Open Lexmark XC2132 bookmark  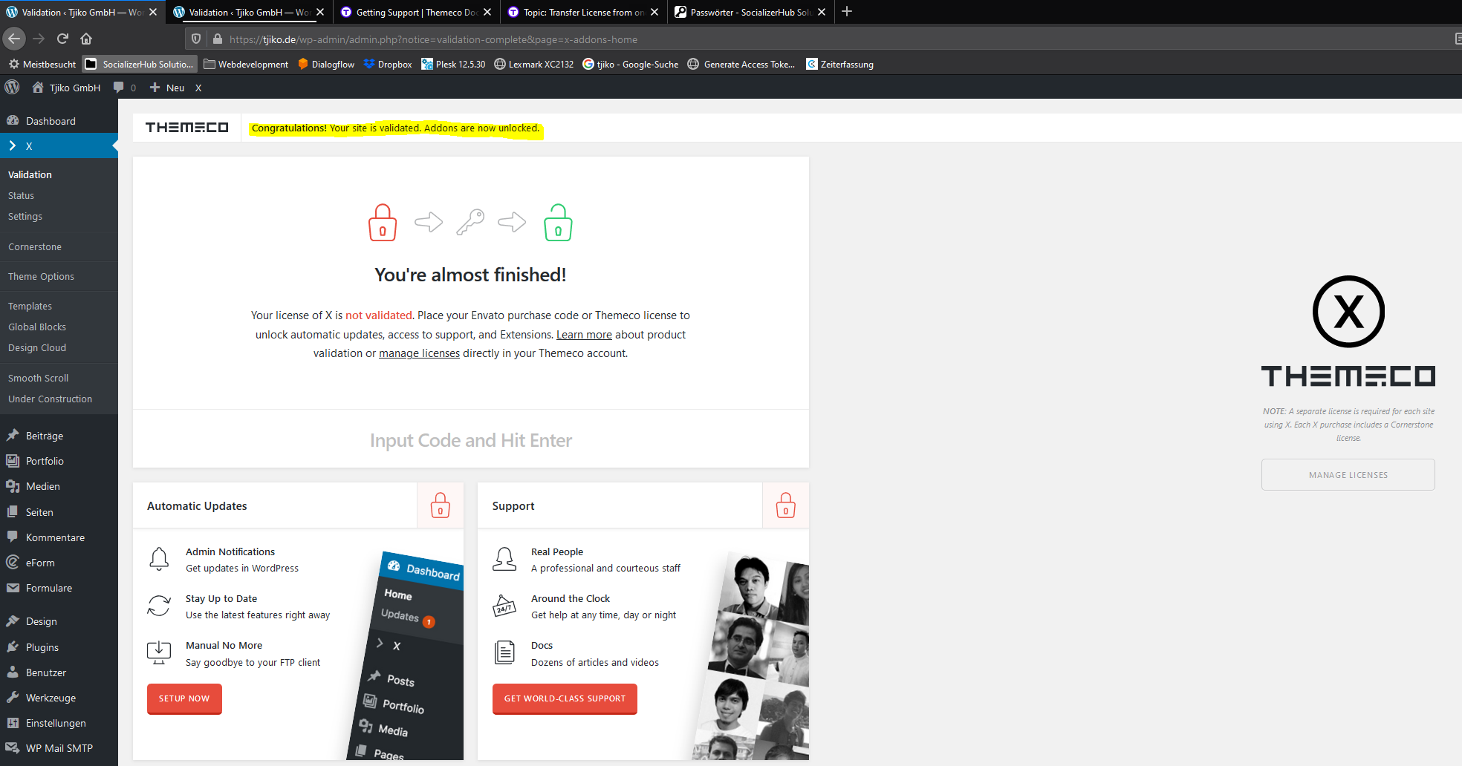click(x=534, y=65)
